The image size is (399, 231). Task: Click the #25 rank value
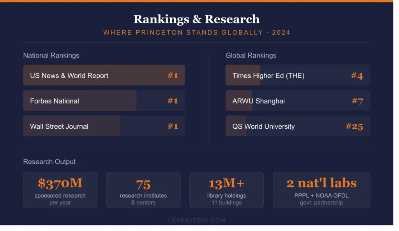[x=354, y=126]
